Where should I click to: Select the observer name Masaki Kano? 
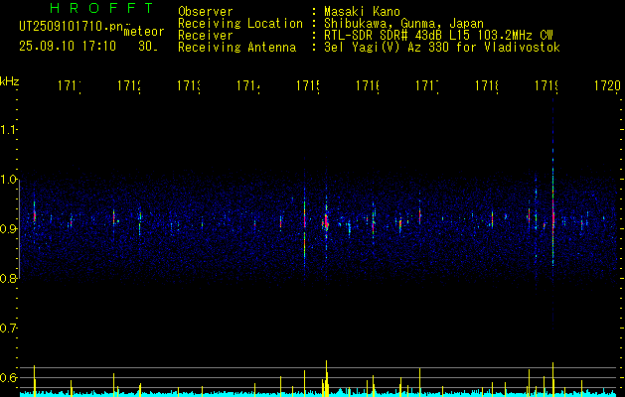362,12
